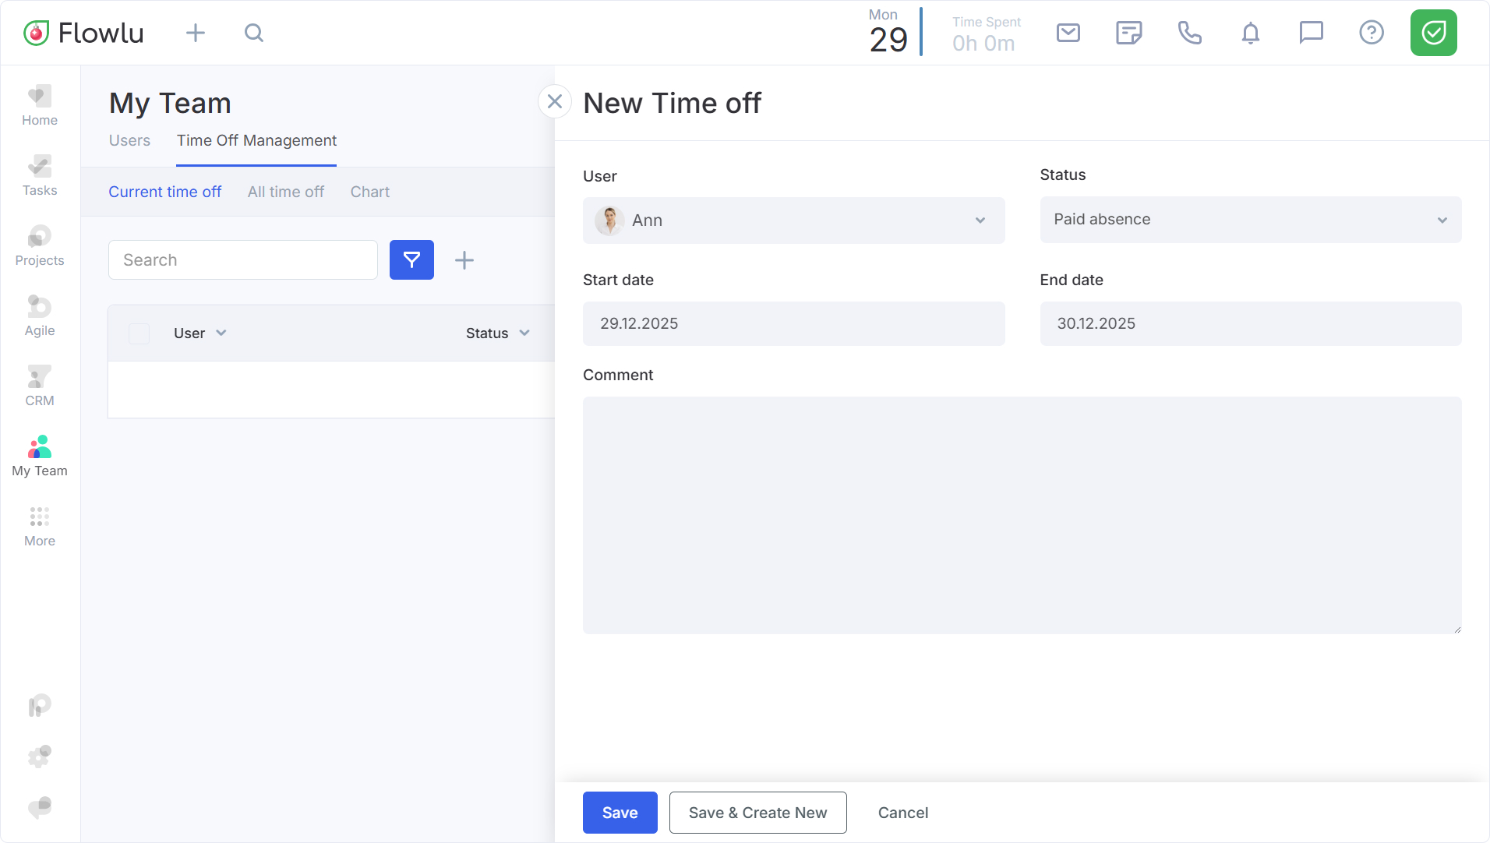This screenshot has width=1490, height=843.
Task: Close the New Time off panel
Action: (x=555, y=101)
